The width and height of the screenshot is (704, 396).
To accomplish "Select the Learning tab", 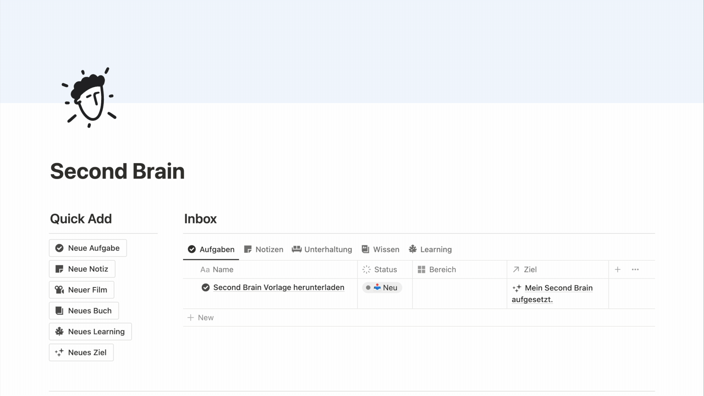I will pyautogui.click(x=430, y=249).
